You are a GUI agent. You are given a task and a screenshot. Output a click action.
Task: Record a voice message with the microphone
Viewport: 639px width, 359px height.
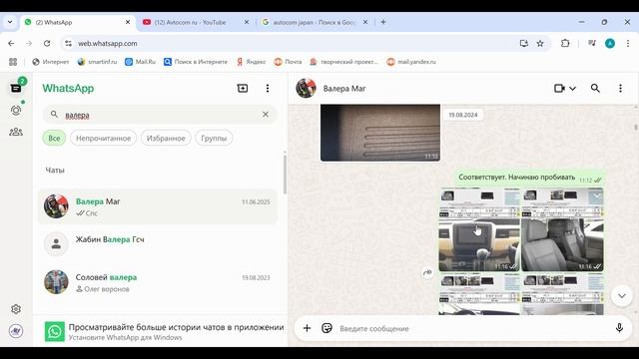(x=619, y=328)
